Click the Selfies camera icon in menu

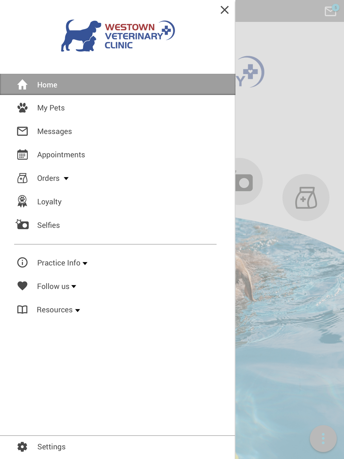22,225
